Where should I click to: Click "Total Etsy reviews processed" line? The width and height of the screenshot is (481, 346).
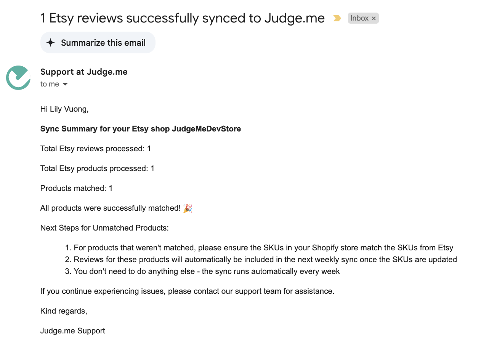[x=96, y=149]
